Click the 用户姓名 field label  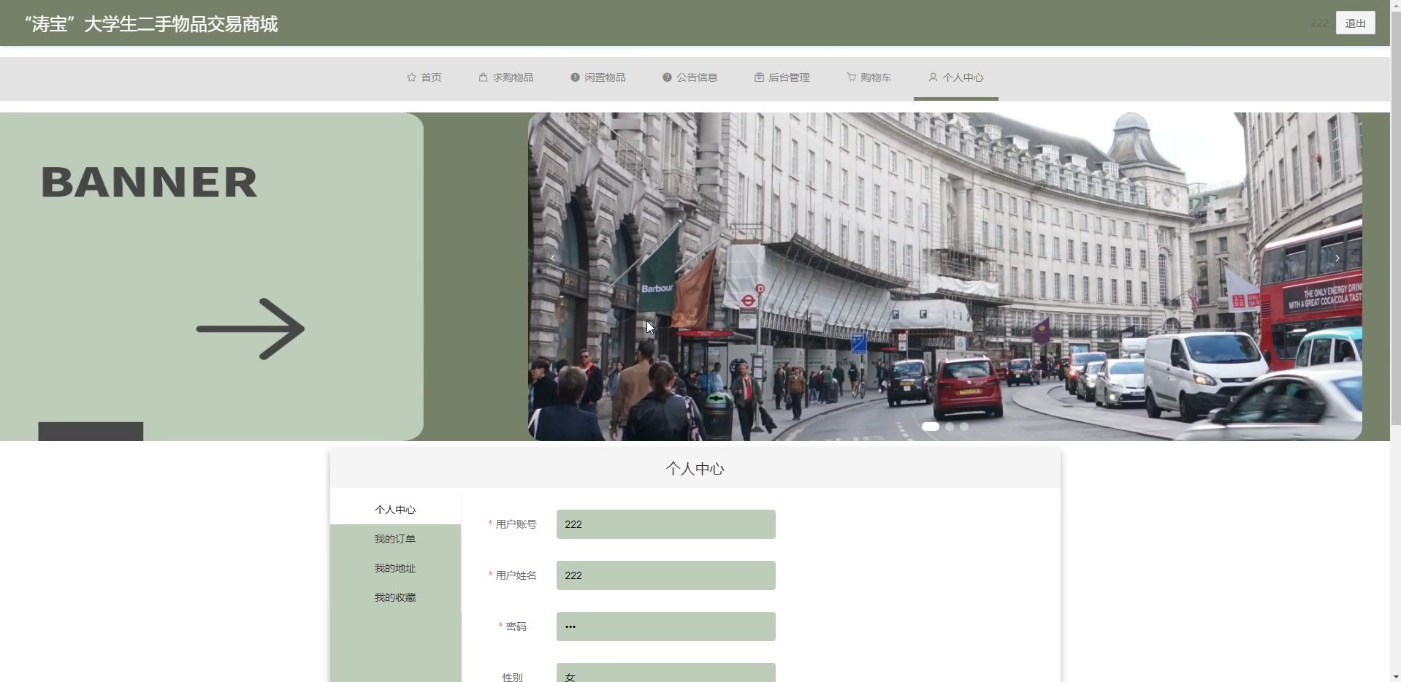coord(516,575)
